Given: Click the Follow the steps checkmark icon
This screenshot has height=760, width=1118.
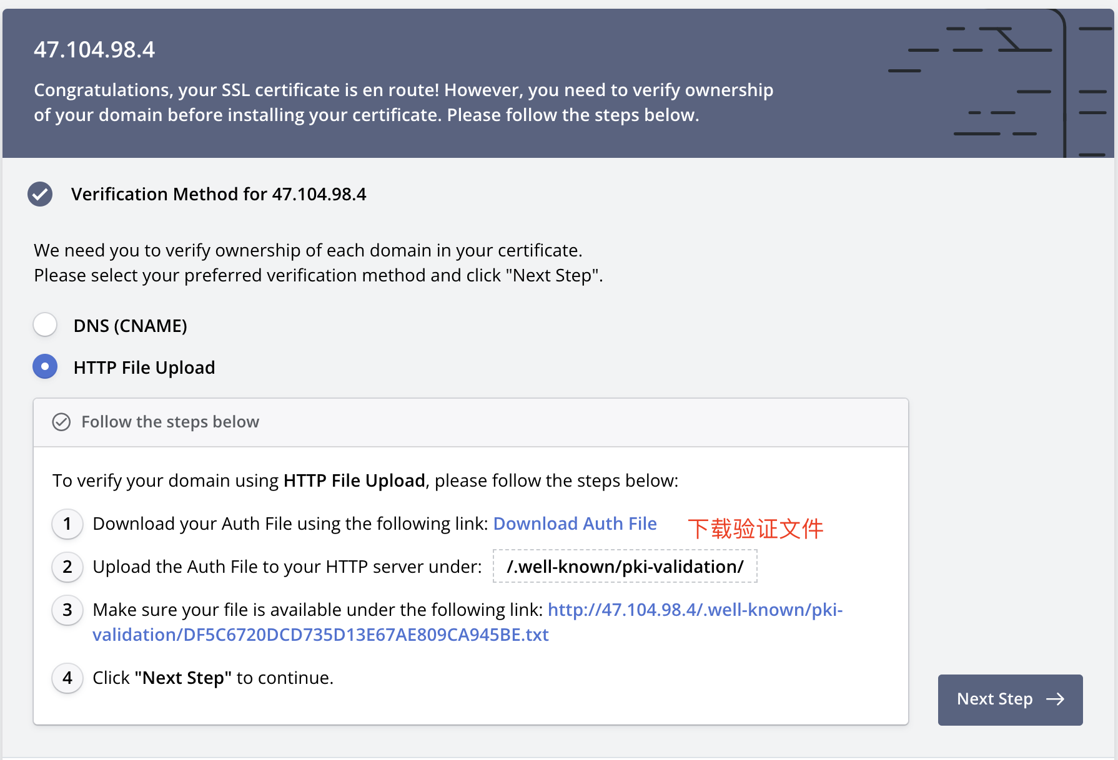Looking at the screenshot, I should tap(61, 422).
